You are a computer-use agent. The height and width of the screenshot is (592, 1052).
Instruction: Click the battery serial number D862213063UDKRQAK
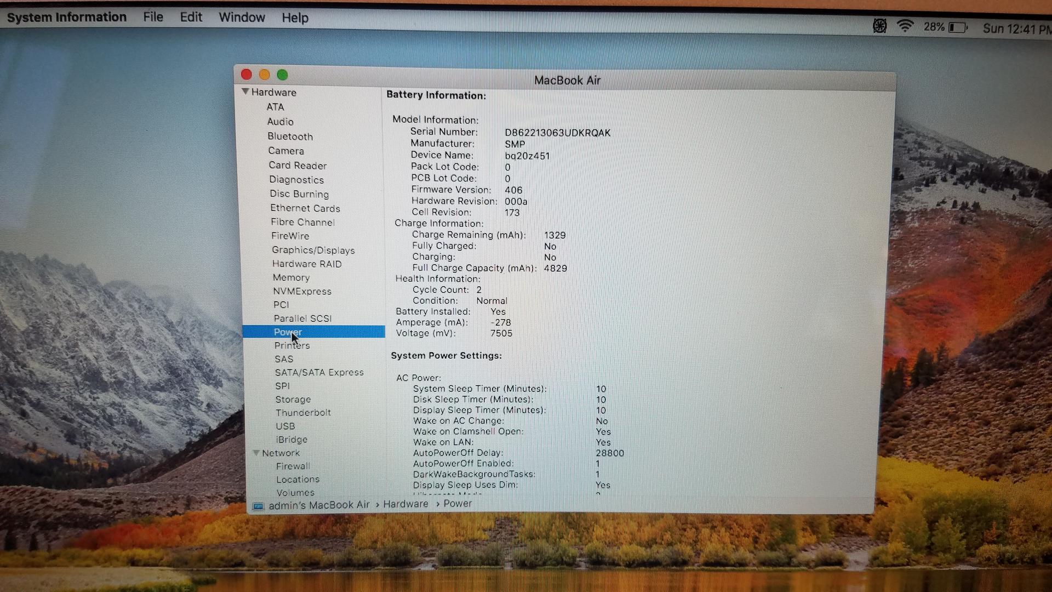click(557, 133)
